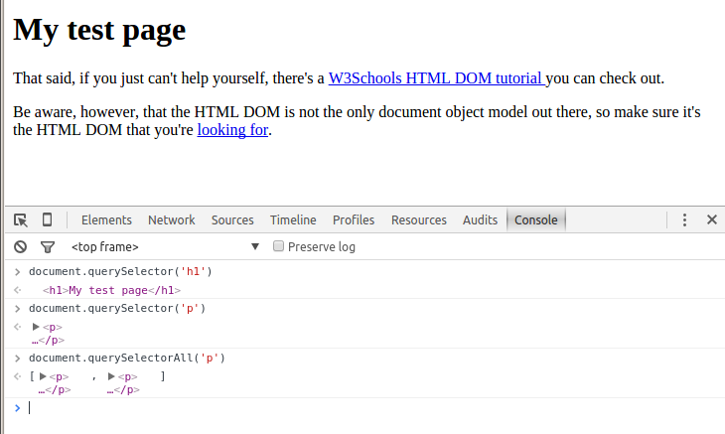Expand the querySelector('p') result element
Viewport: 725px width, 434px height.
(x=37, y=327)
